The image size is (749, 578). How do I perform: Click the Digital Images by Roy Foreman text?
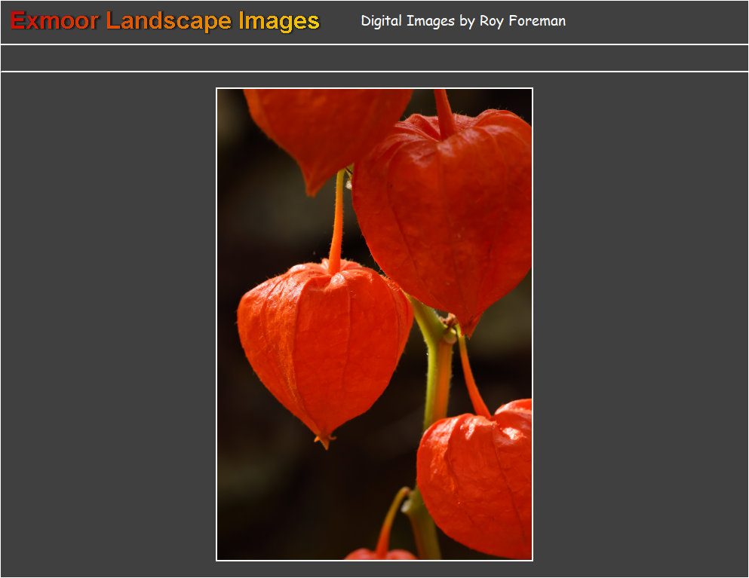pyautogui.click(x=463, y=21)
